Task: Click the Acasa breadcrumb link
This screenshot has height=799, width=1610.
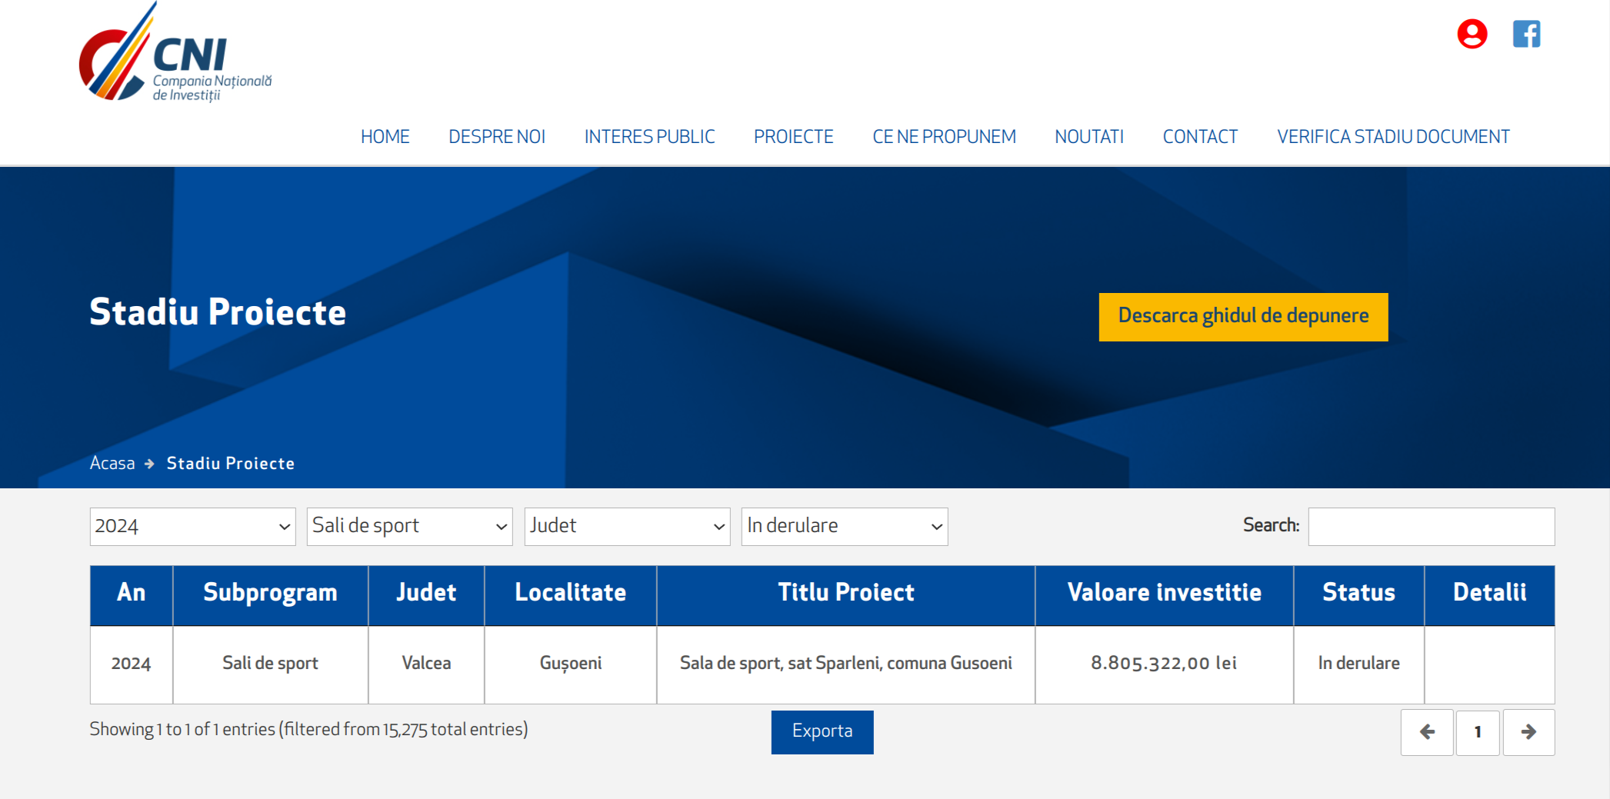Action: (112, 463)
